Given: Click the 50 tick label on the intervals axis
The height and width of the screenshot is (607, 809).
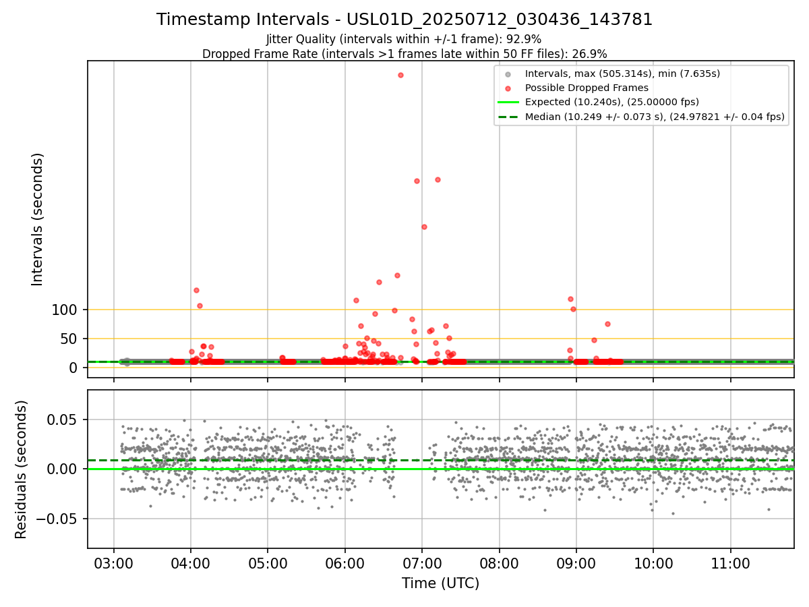Looking at the screenshot, I should tap(69, 339).
